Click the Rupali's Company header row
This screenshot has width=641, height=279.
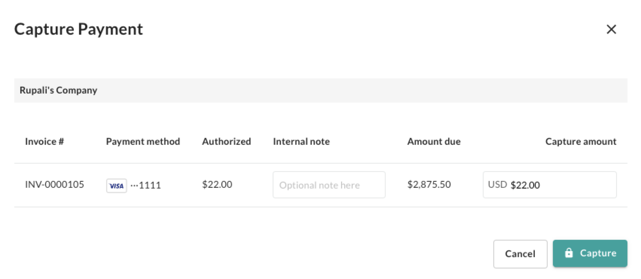point(320,90)
